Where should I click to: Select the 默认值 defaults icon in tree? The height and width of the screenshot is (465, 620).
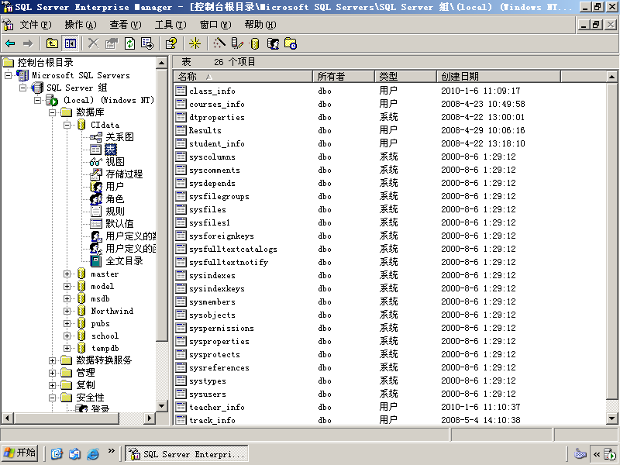[x=95, y=224]
